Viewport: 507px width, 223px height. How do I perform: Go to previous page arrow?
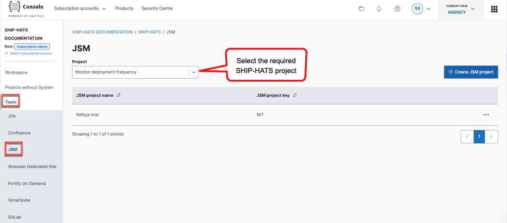[467, 137]
